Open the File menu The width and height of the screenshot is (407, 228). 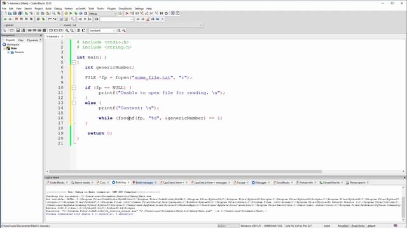(4, 8)
